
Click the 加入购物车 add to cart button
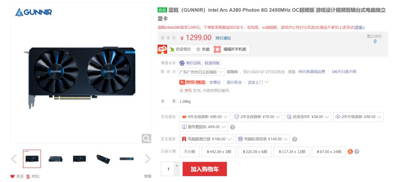click(205, 169)
